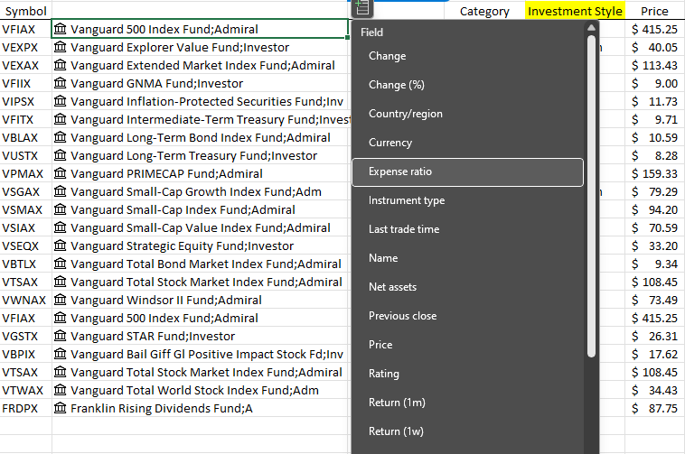The height and width of the screenshot is (454, 685).
Task: Select Vanguard Long-Term Bond Index Fund cell
Action: click(200, 137)
